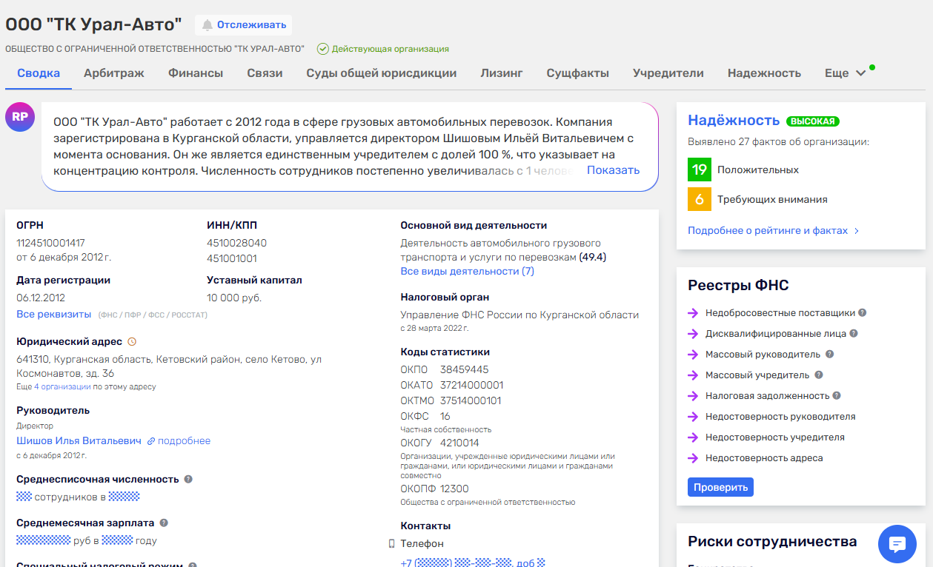
Task: Click the green checkmark Действующая организация icon
Action: [x=322, y=49]
